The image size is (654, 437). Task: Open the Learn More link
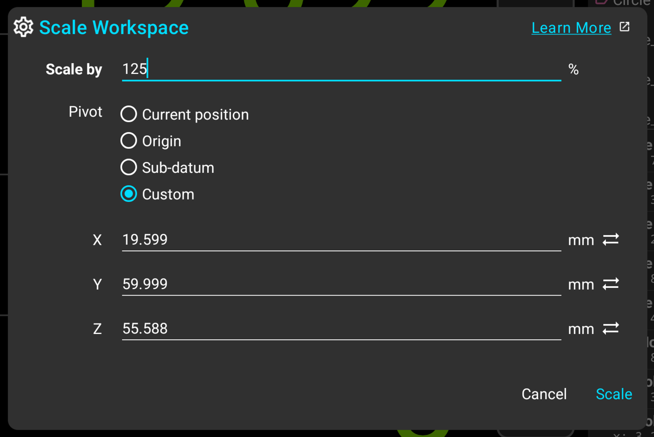click(571, 27)
